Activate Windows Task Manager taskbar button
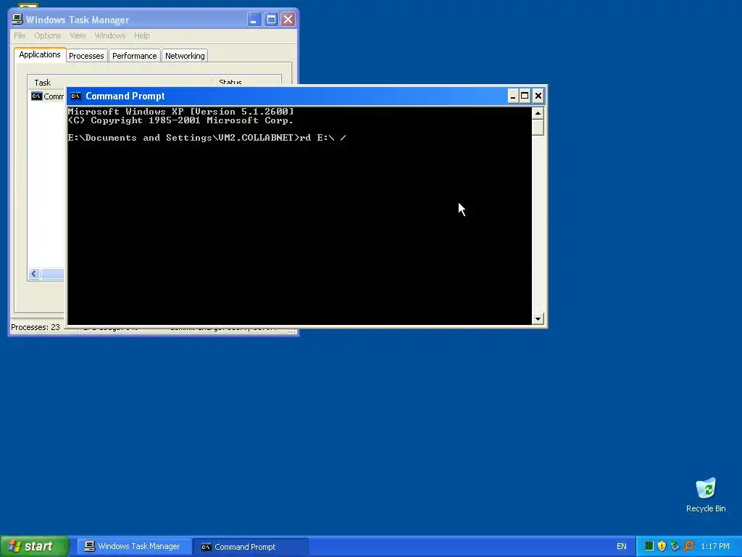742x557 pixels. pos(133,547)
